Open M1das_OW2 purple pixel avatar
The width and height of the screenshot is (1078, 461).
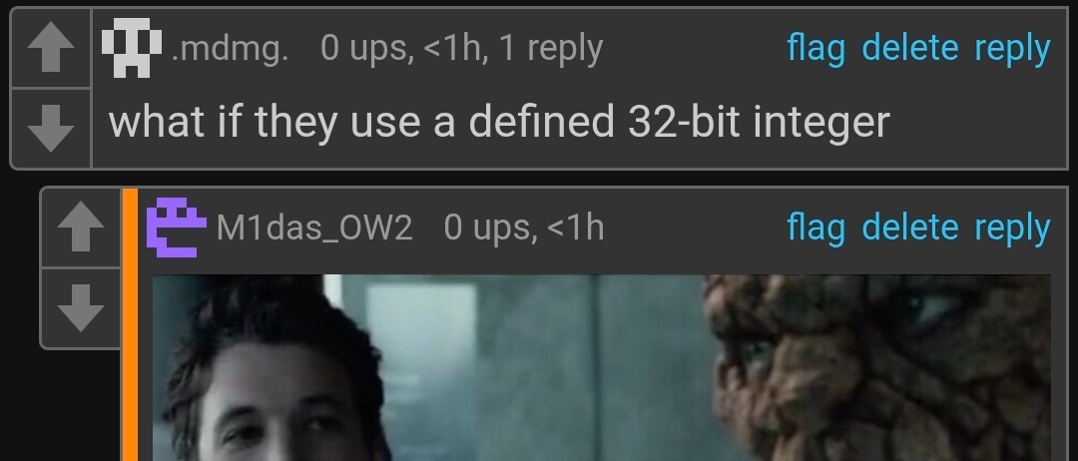tap(176, 228)
